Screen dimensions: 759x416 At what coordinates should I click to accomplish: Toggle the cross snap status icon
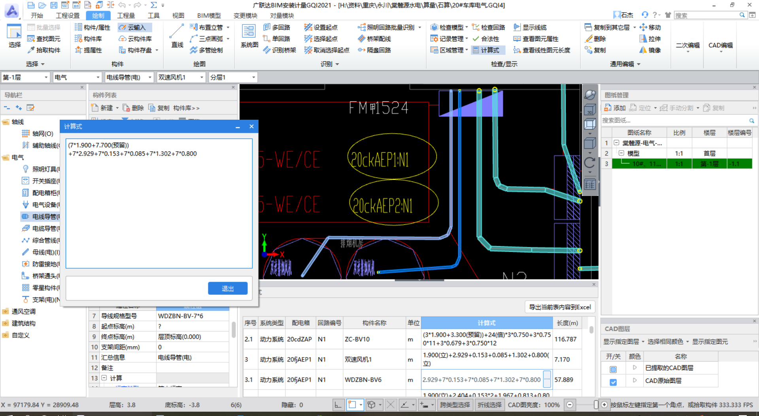[x=391, y=405]
